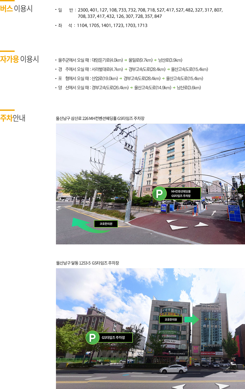Image resolution: width=245 pixels, height=389 pixels.
Task: Click the green bullet before 울산고속도로(14.9km)
Action: click(132, 87)
